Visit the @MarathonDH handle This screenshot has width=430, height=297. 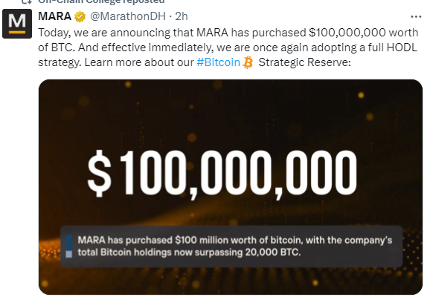128,16
